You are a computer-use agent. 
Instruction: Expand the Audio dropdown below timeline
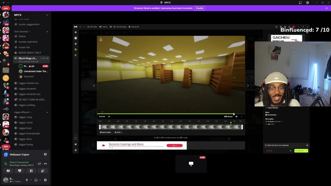[x=118, y=132]
